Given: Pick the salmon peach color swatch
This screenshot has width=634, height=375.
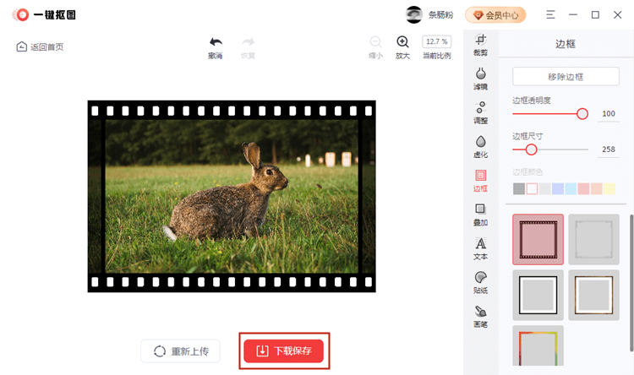Looking at the screenshot, I should [597, 188].
